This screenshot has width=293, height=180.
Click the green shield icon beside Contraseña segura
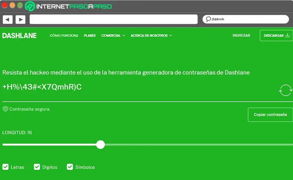point(5,109)
